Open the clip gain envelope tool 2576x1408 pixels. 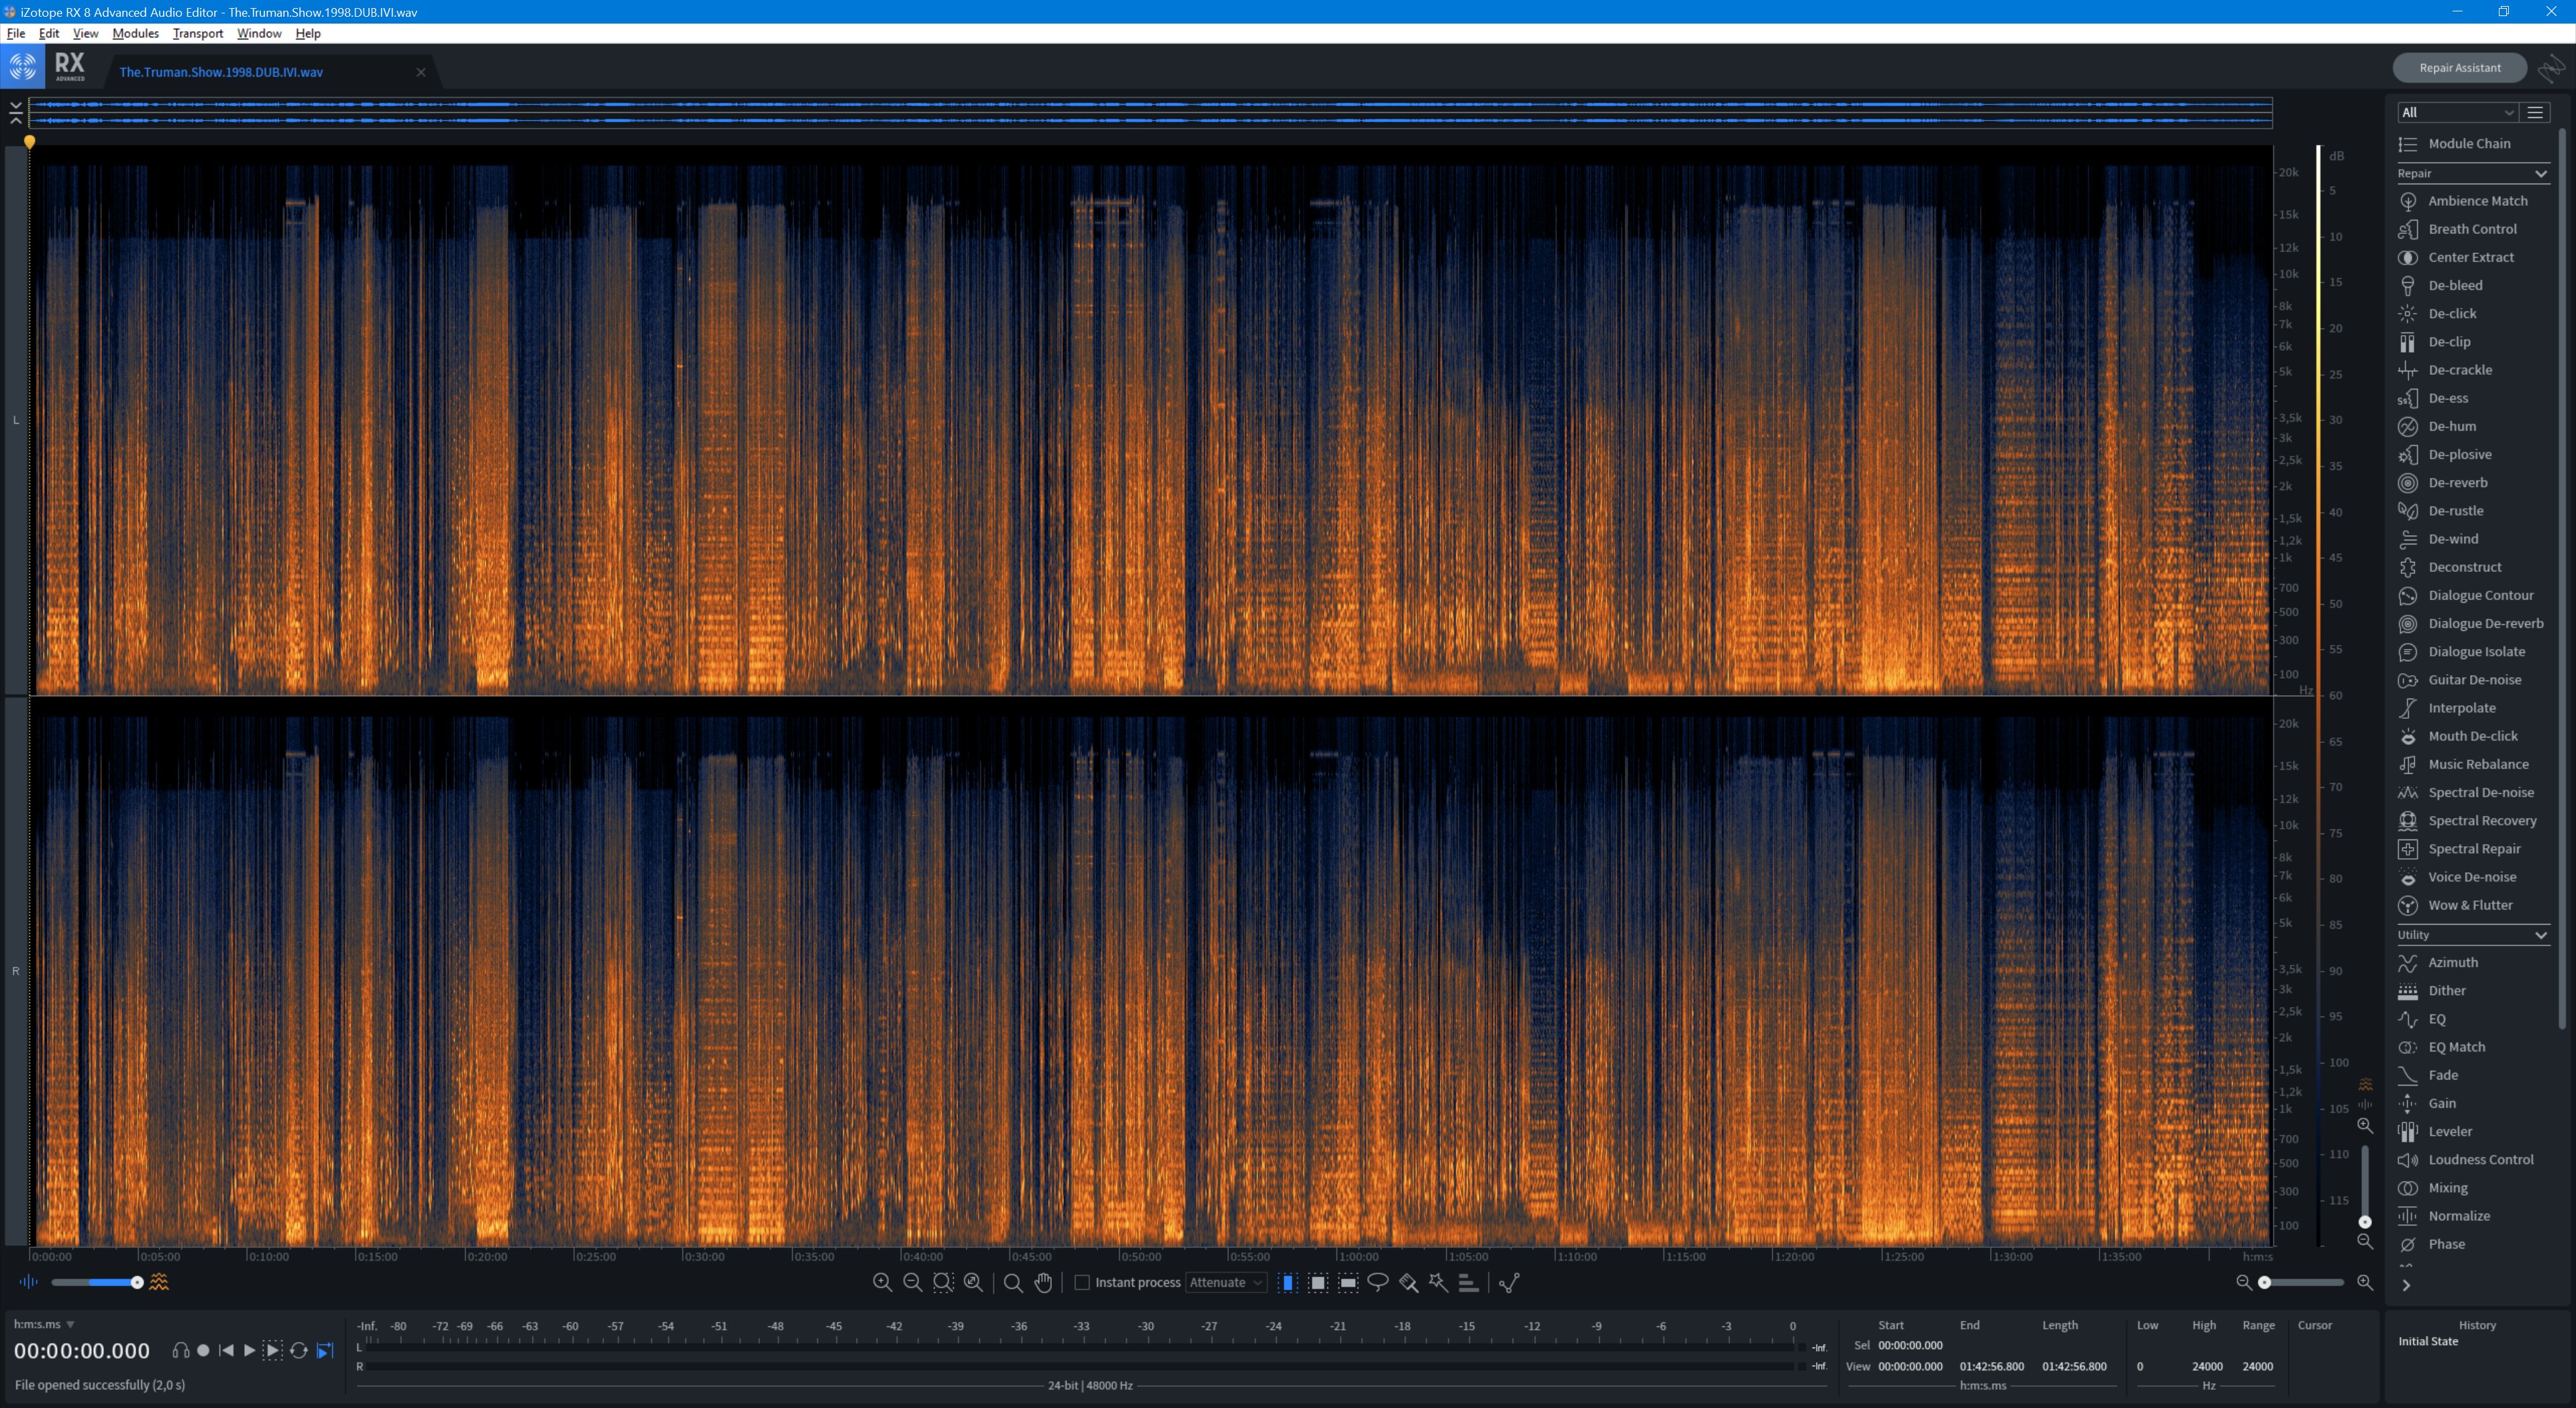[x=1509, y=1282]
